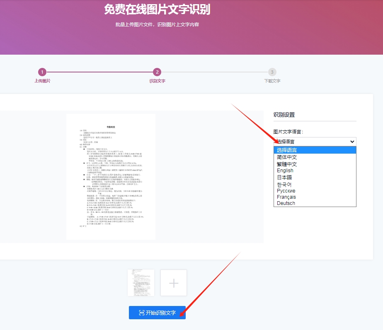Select 简体中文 from language list

pos(315,157)
